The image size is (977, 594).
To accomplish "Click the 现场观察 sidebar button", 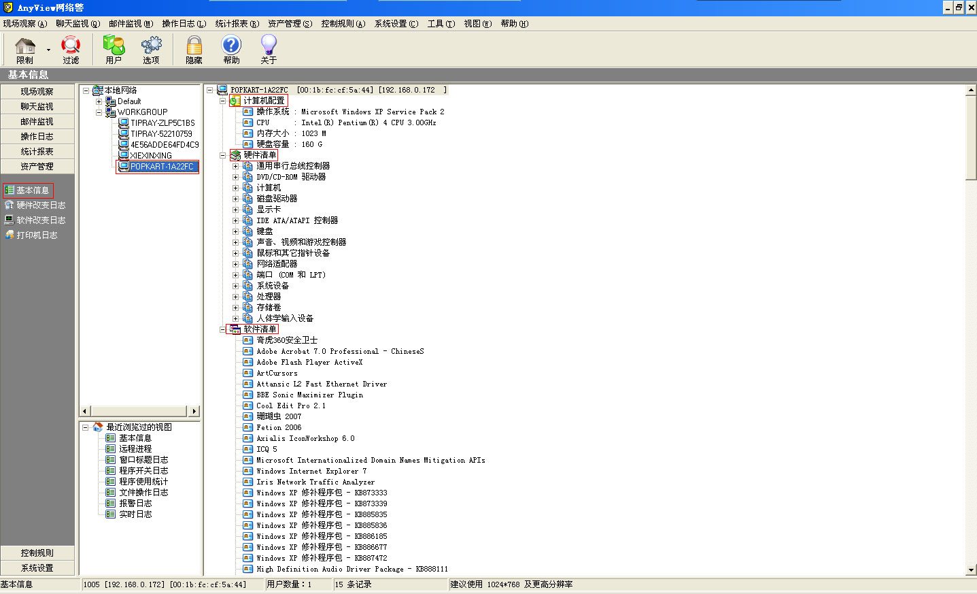I will pyautogui.click(x=37, y=91).
